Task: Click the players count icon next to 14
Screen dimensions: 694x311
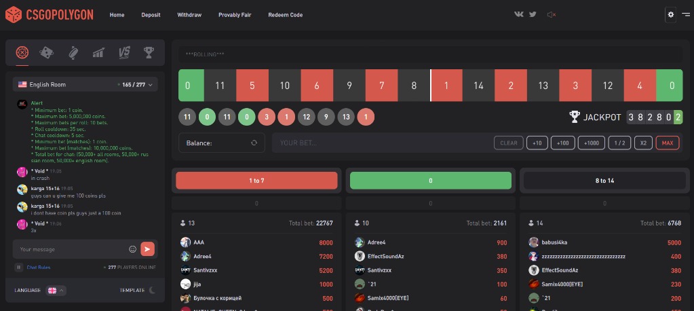Action: (x=531, y=223)
